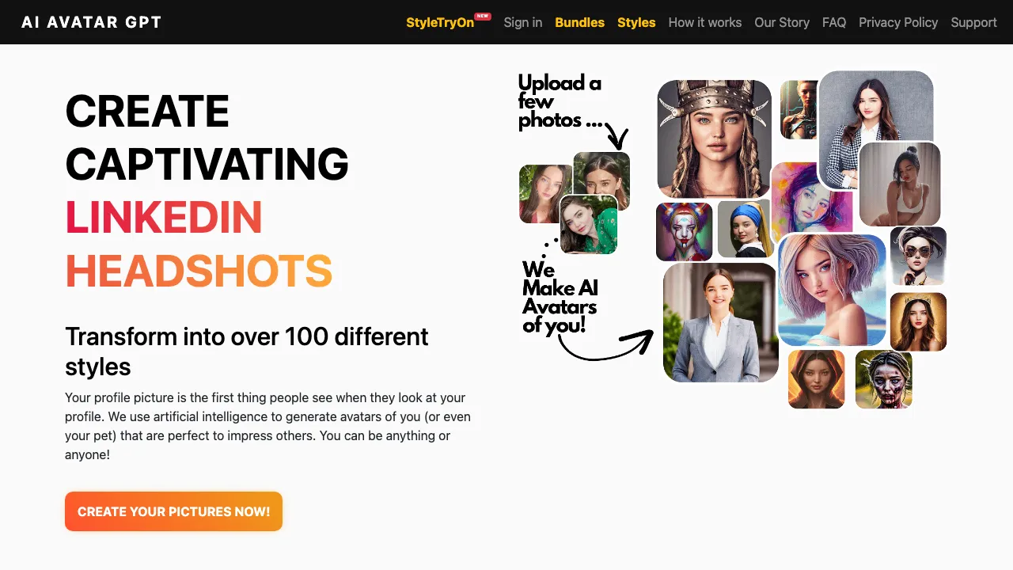Viewport: 1013px width, 570px height.
Task: Click the LINKEDIN headline text
Action: [x=164, y=217]
